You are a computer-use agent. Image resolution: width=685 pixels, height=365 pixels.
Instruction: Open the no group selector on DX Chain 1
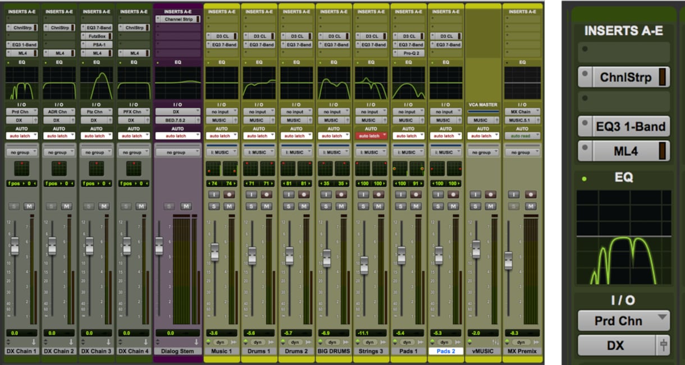[22, 152]
